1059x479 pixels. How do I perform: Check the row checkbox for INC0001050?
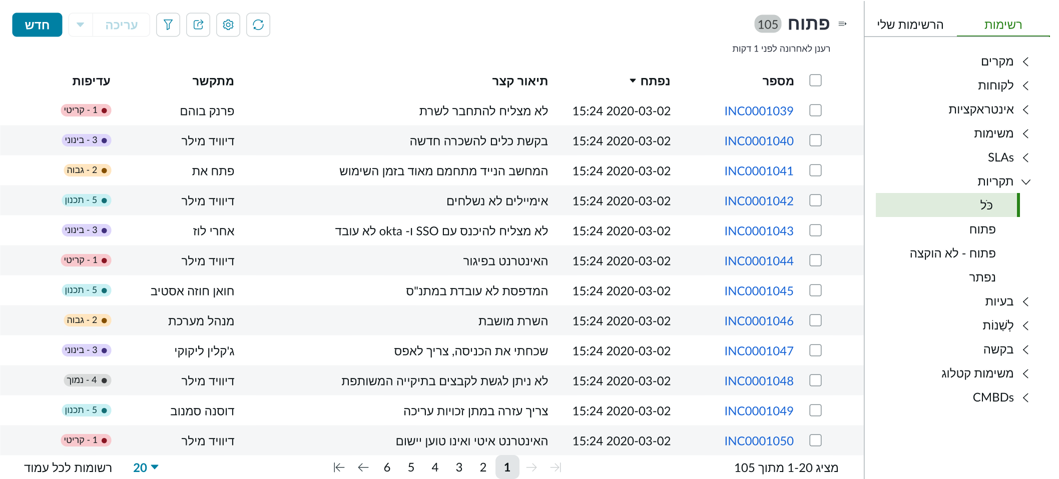(x=815, y=440)
